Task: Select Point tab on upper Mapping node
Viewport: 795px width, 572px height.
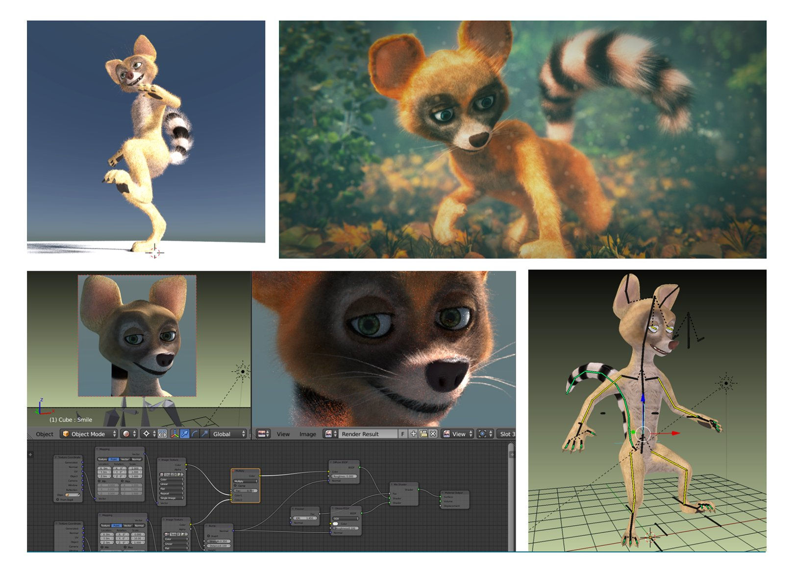Action: (x=114, y=459)
